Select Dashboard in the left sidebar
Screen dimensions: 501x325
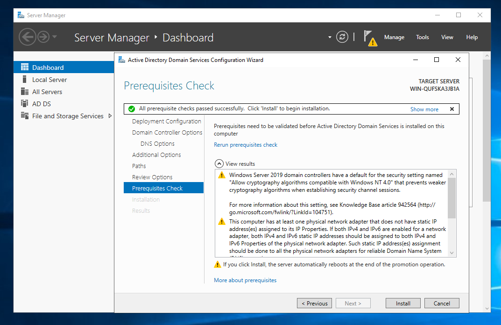click(x=64, y=67)
